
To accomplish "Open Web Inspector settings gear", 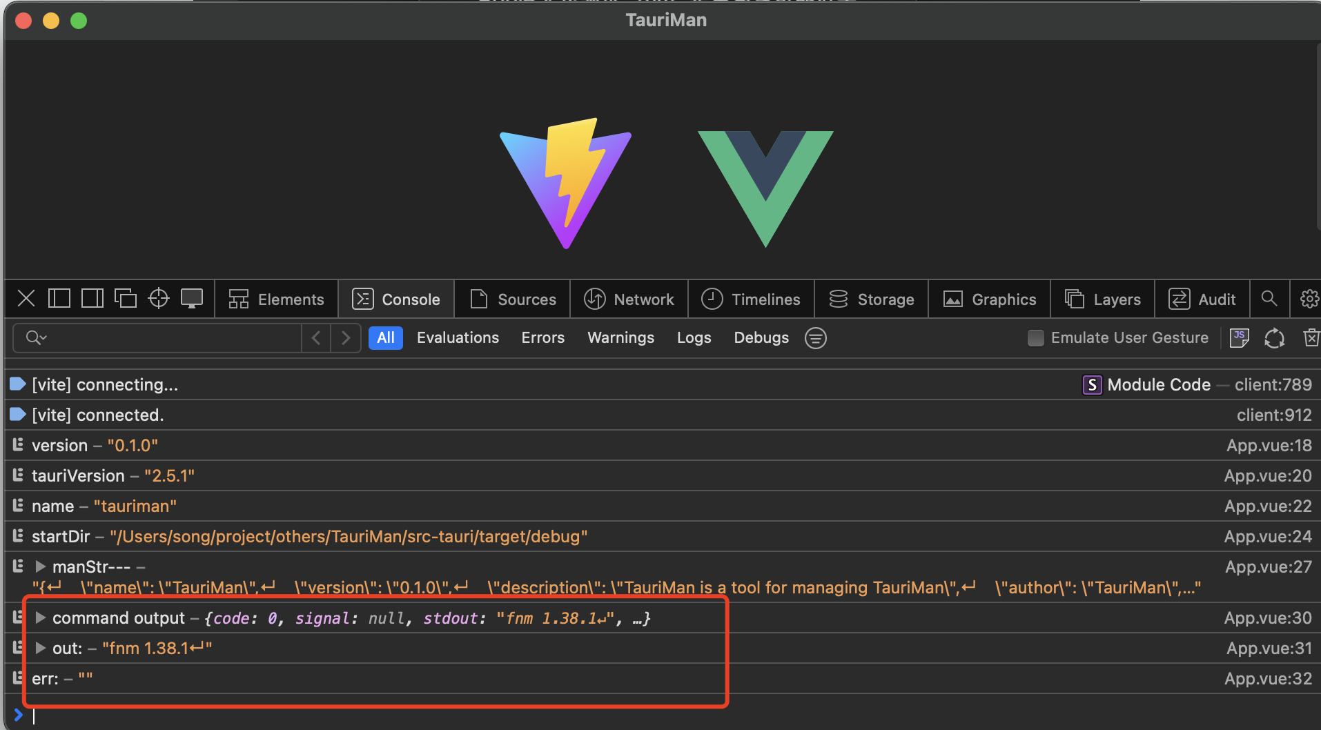I will click(1309, 299).
